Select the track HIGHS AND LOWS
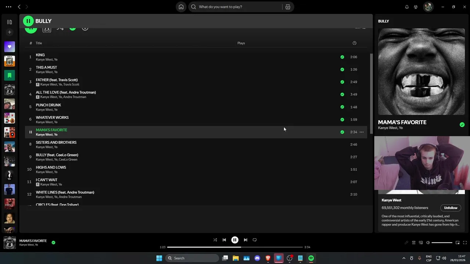 [196, 169]
